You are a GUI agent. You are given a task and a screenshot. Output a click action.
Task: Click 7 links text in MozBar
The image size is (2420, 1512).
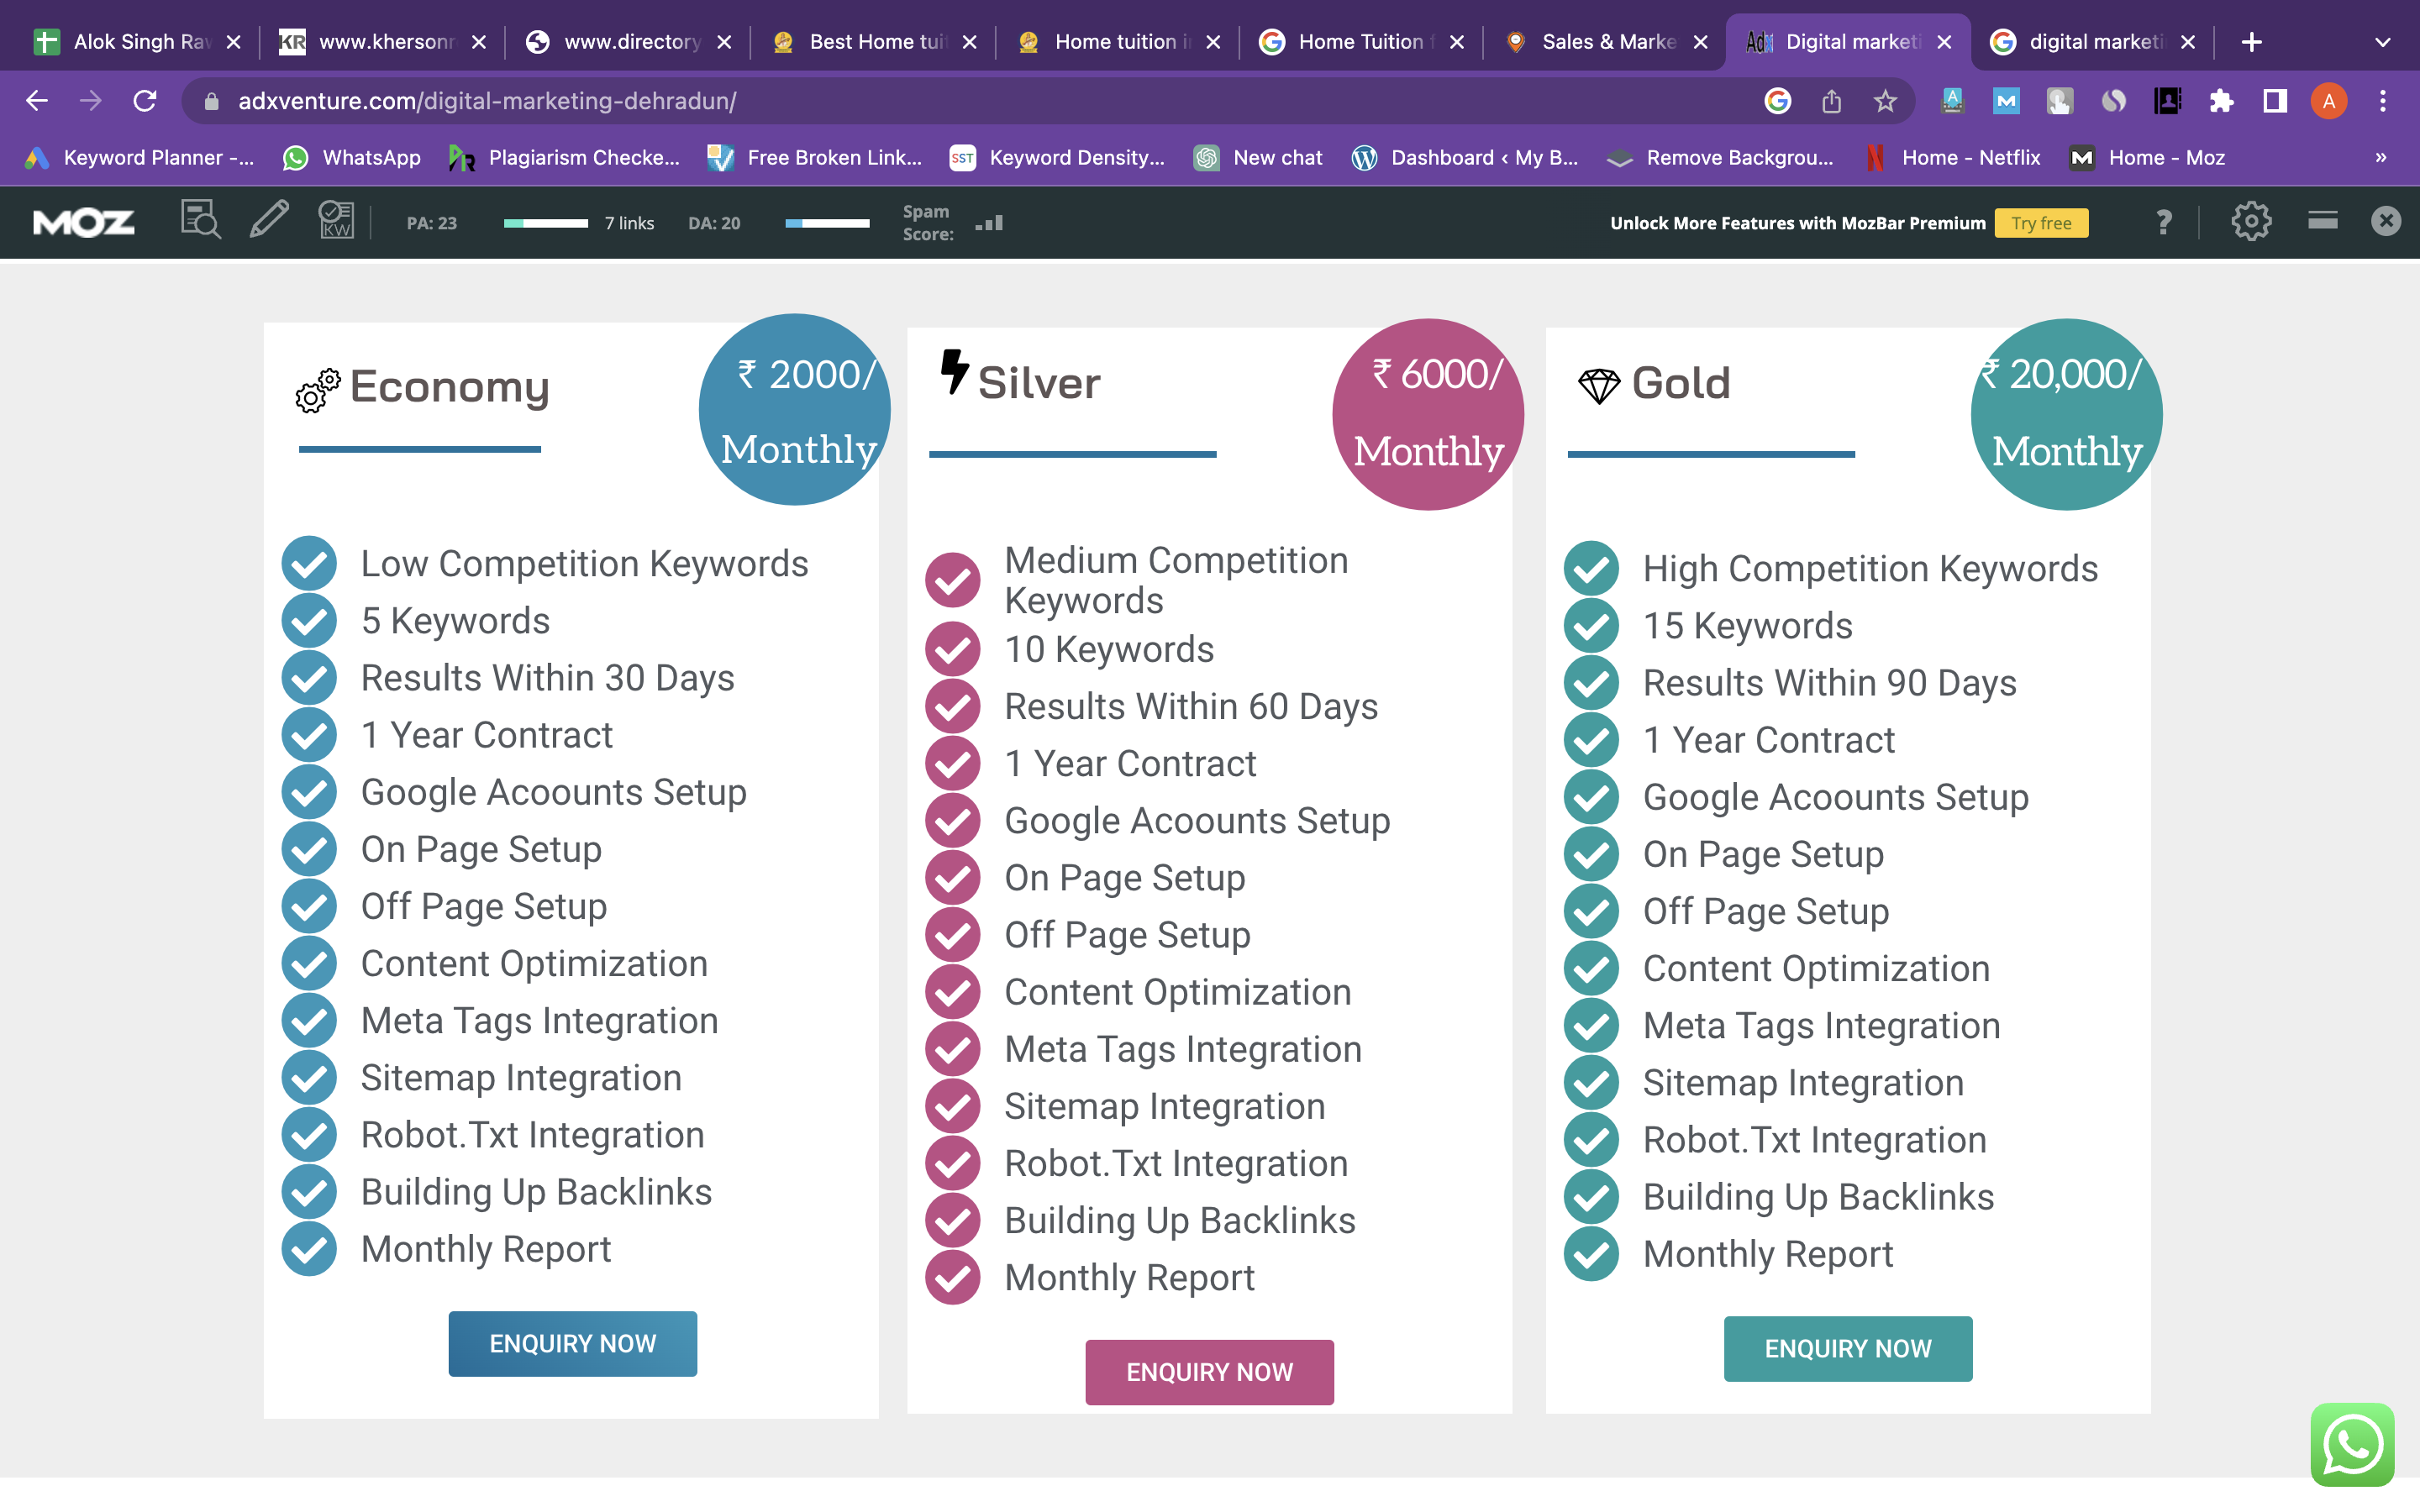(629, 223)
